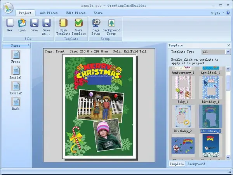This screenshot has width=233, height=175.
Task: Expand the Template Type dropdown
Action: click(x=228, y=52)
